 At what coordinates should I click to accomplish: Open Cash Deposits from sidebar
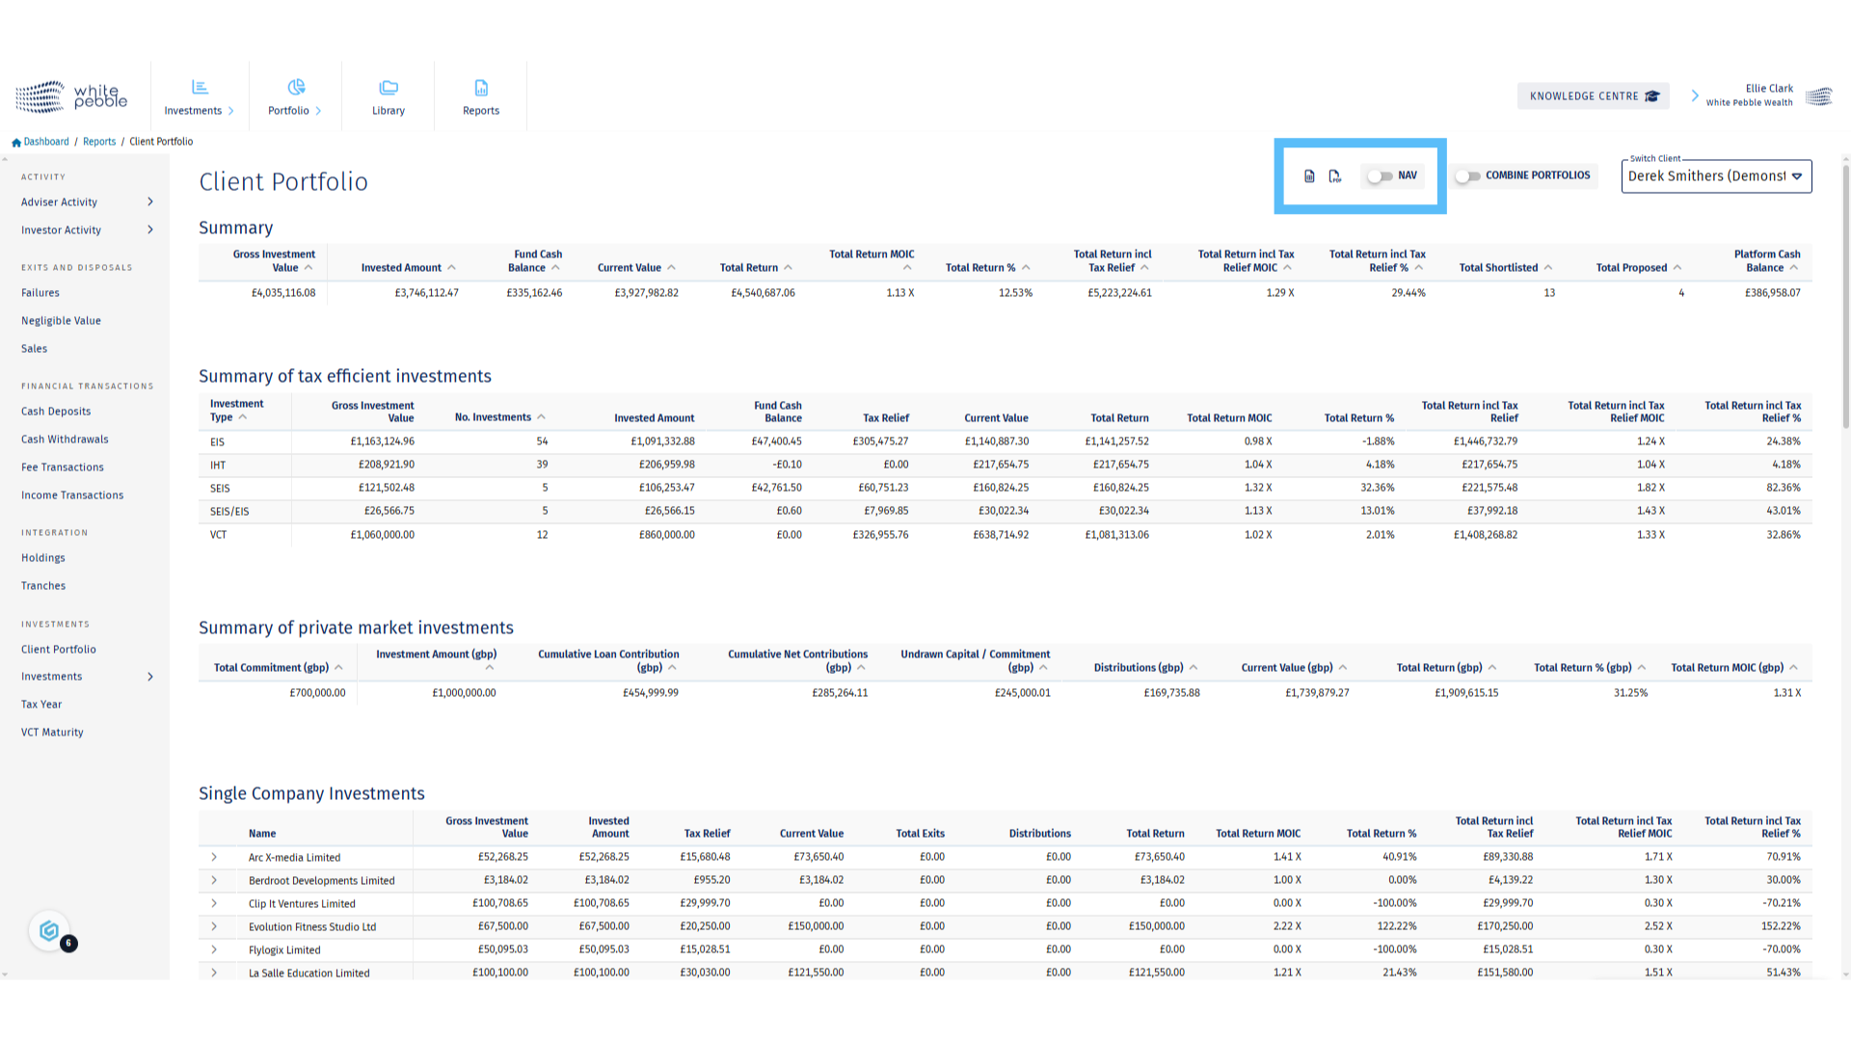coord(56,411)
